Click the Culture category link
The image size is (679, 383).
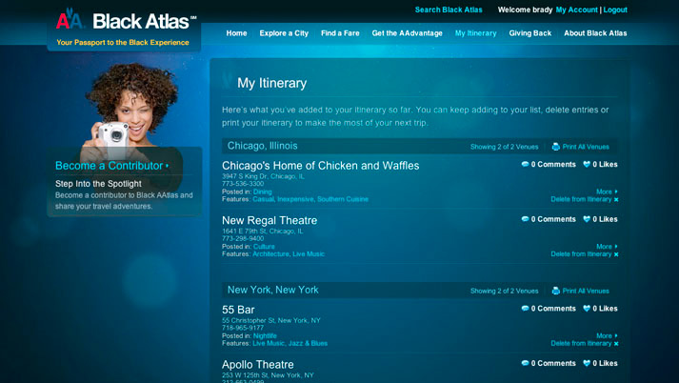tap(264, 247)
